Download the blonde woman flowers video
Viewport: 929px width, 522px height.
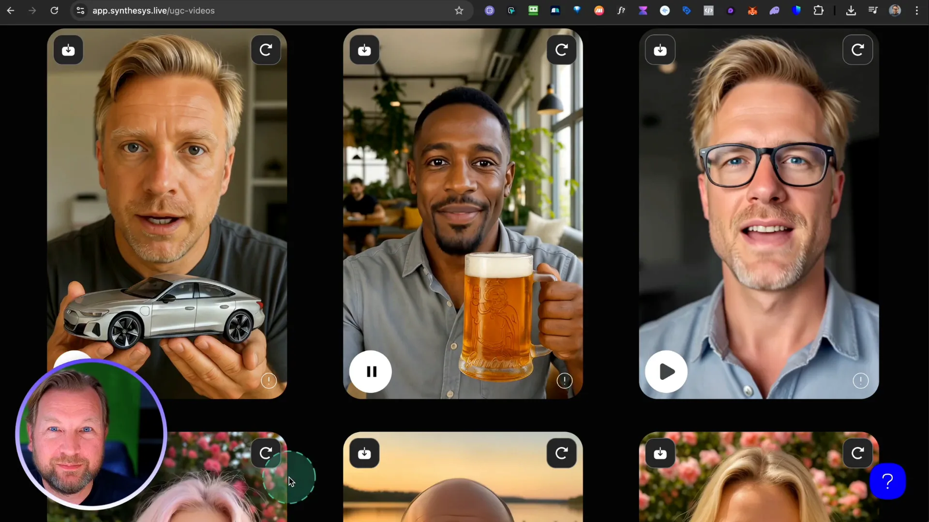[x=660, y=453]
